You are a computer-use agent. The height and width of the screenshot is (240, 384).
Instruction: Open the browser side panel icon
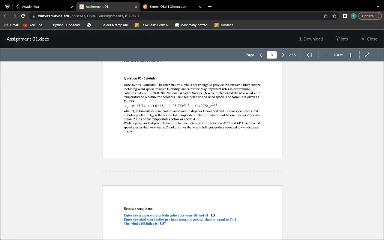(345, 16)
